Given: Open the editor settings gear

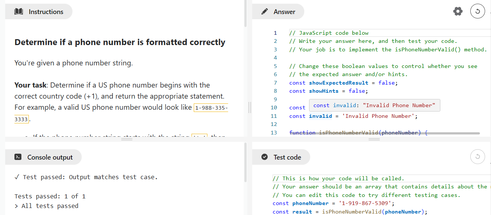Looking at the screenshot, I should pyautogui.click(x=458, y=11).
